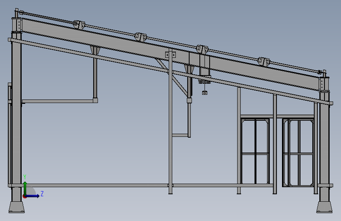This screenshot has width=341, height=221.
Task: Click the green Y axis arrow of triad
Action: pyautogui.click(x=25, y=188)
